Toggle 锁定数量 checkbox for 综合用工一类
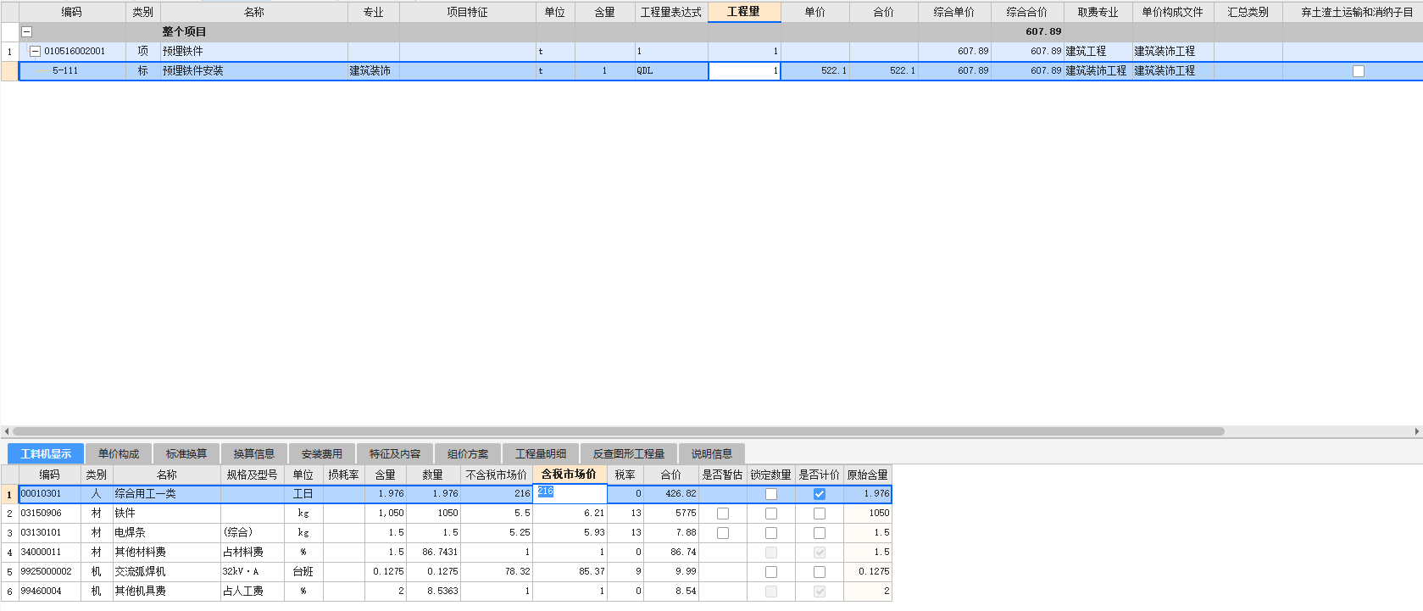 click(771, 494)
